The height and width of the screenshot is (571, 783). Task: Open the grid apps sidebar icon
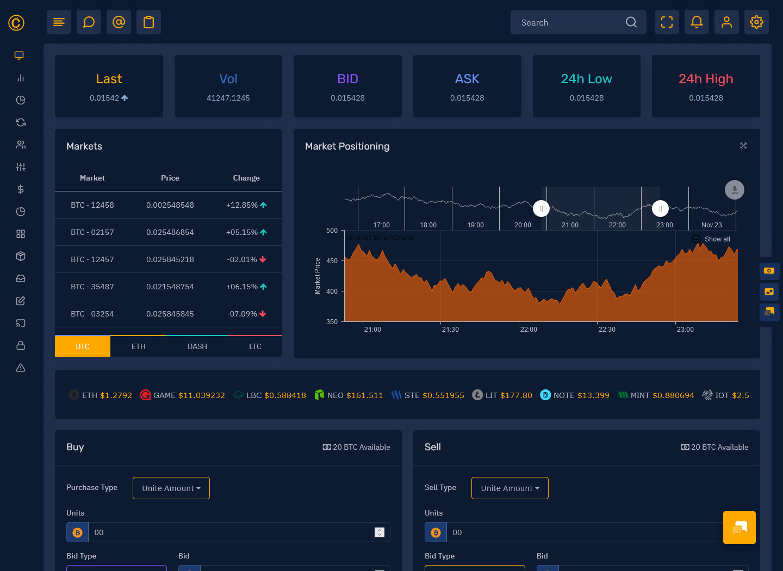[x=21, y=234]
